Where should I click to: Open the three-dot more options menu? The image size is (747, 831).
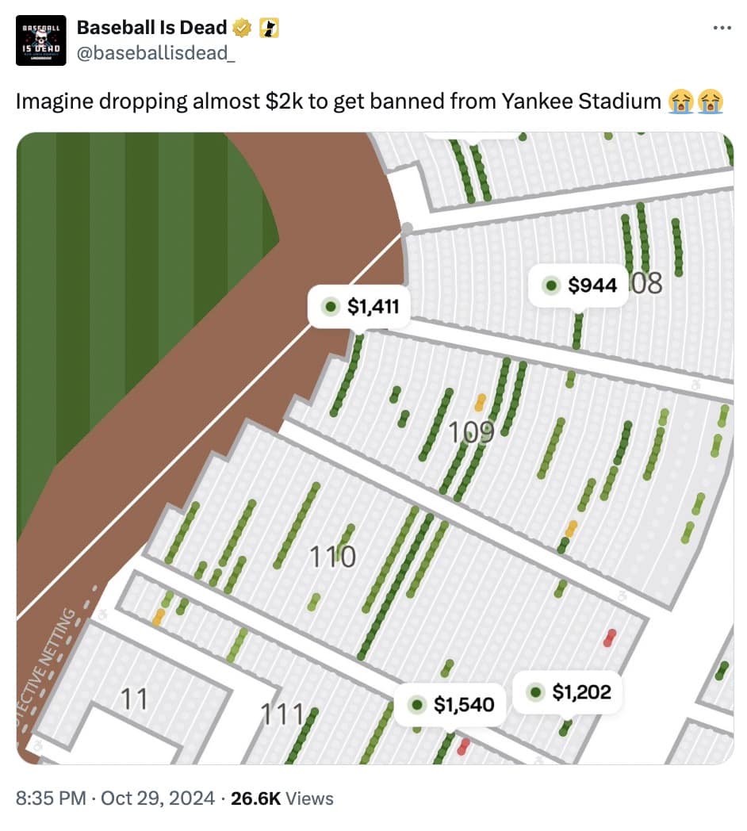[722, 29]
